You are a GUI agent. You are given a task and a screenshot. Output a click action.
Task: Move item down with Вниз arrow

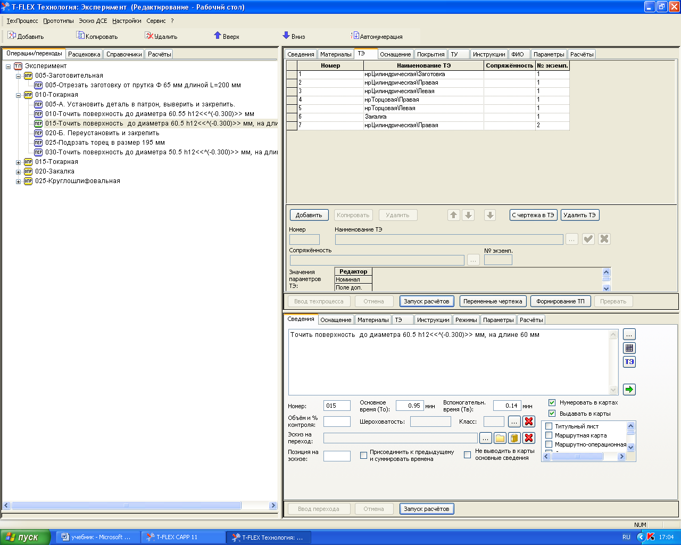(x=286, y=36)
